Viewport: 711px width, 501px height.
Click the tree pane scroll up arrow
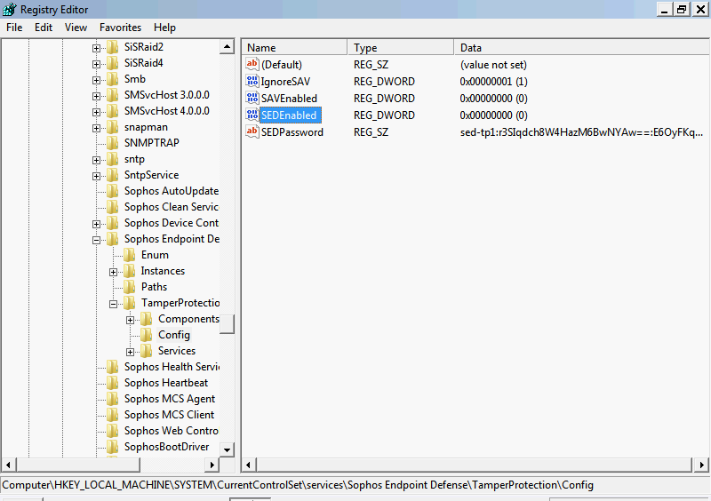(x=227, y=47)
